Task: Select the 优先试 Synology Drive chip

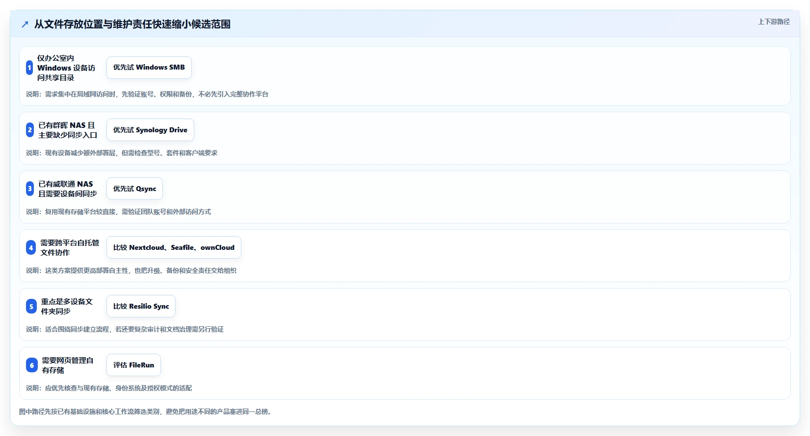Action: point(150,130)
